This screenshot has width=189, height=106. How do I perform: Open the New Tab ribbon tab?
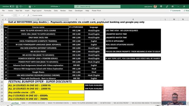pyautogui.click(x=19, y=11)
